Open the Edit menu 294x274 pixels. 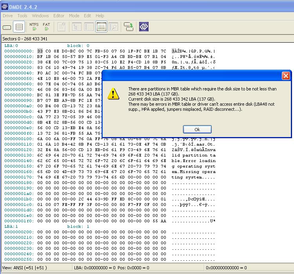point(87,16)
